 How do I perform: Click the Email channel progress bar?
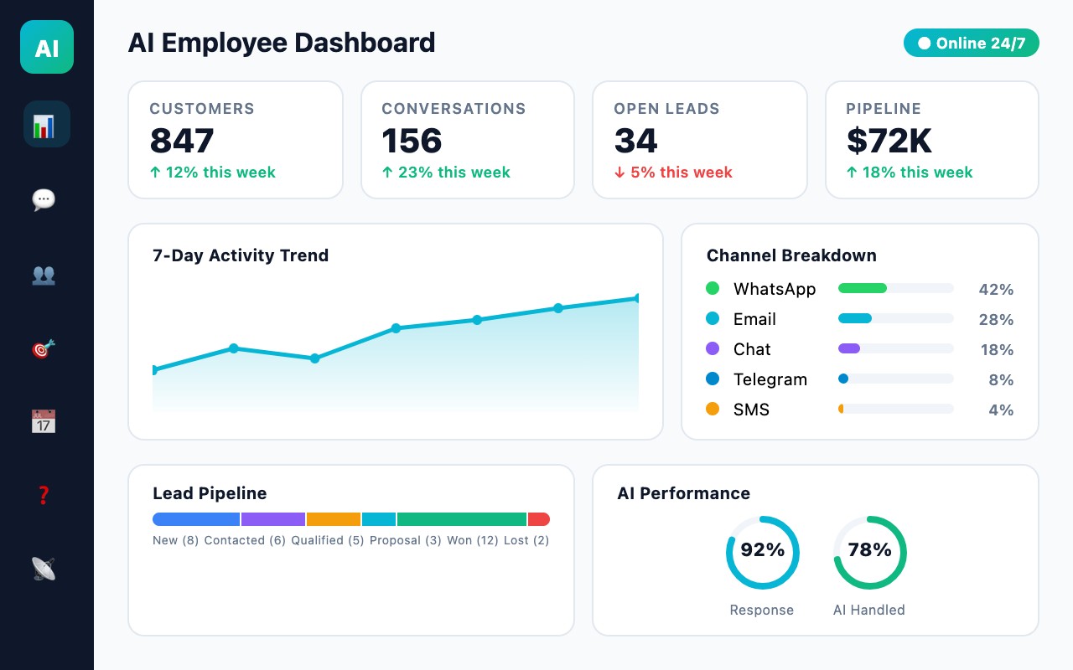point(895,318)
